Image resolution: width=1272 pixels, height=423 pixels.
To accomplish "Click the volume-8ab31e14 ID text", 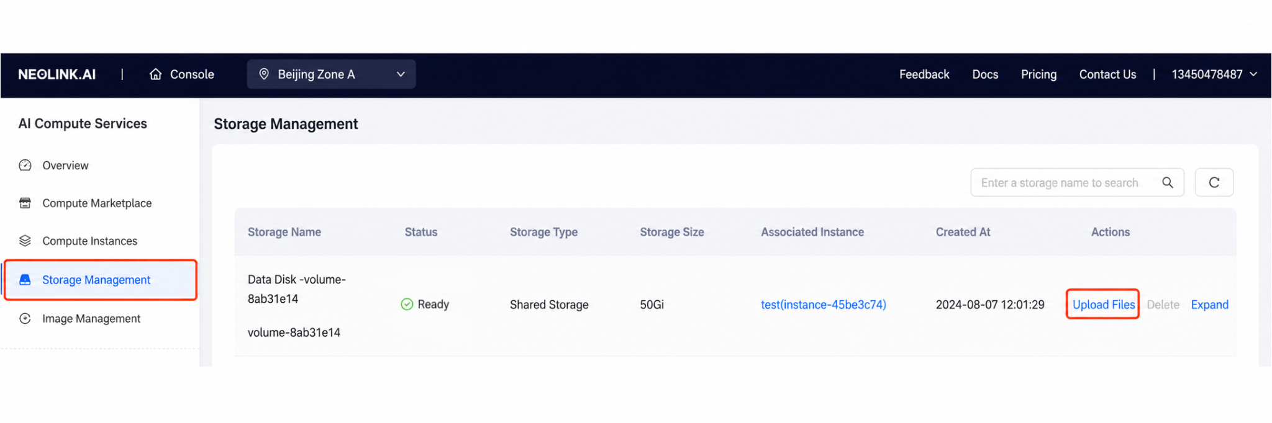I will 294,332.
